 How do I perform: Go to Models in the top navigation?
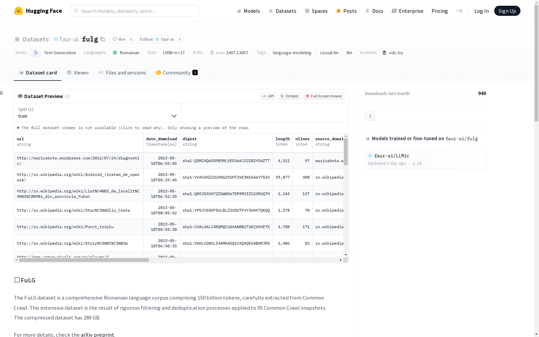[248, 11]
